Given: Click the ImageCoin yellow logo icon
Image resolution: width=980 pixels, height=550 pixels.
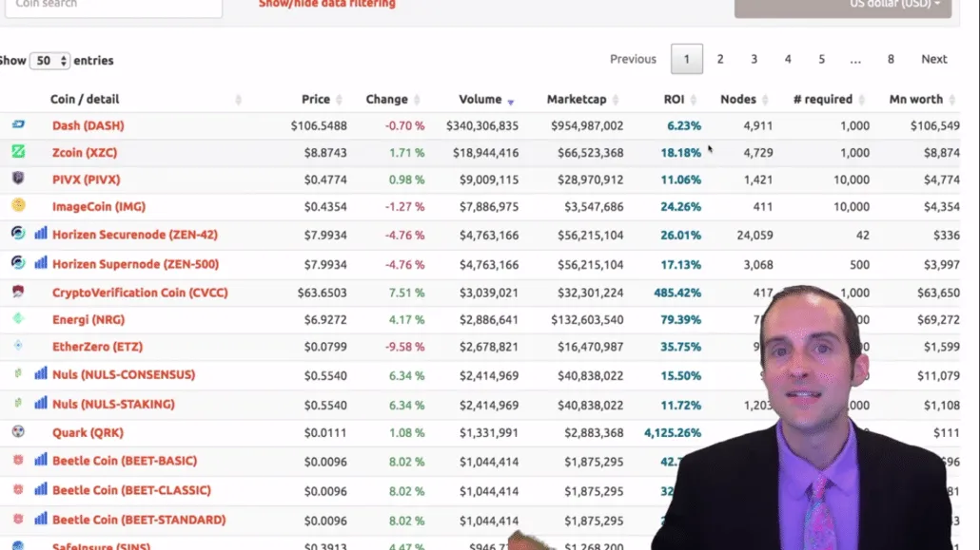Looking at the screenshot, I should [x=18, y=205].
